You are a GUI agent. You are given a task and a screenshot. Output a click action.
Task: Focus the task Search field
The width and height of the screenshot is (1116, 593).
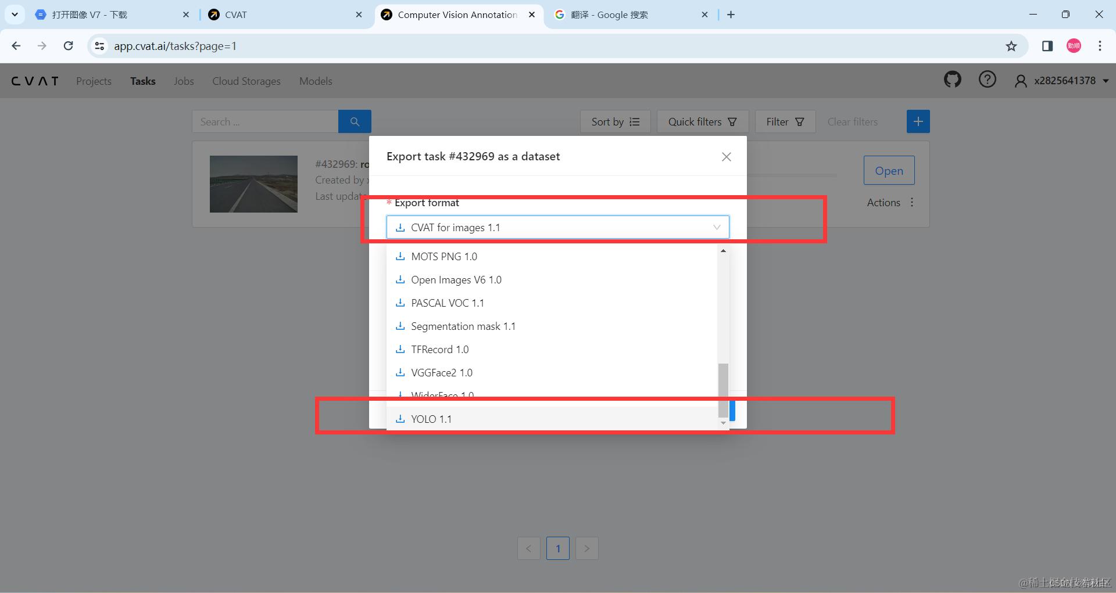pos(265,121)
